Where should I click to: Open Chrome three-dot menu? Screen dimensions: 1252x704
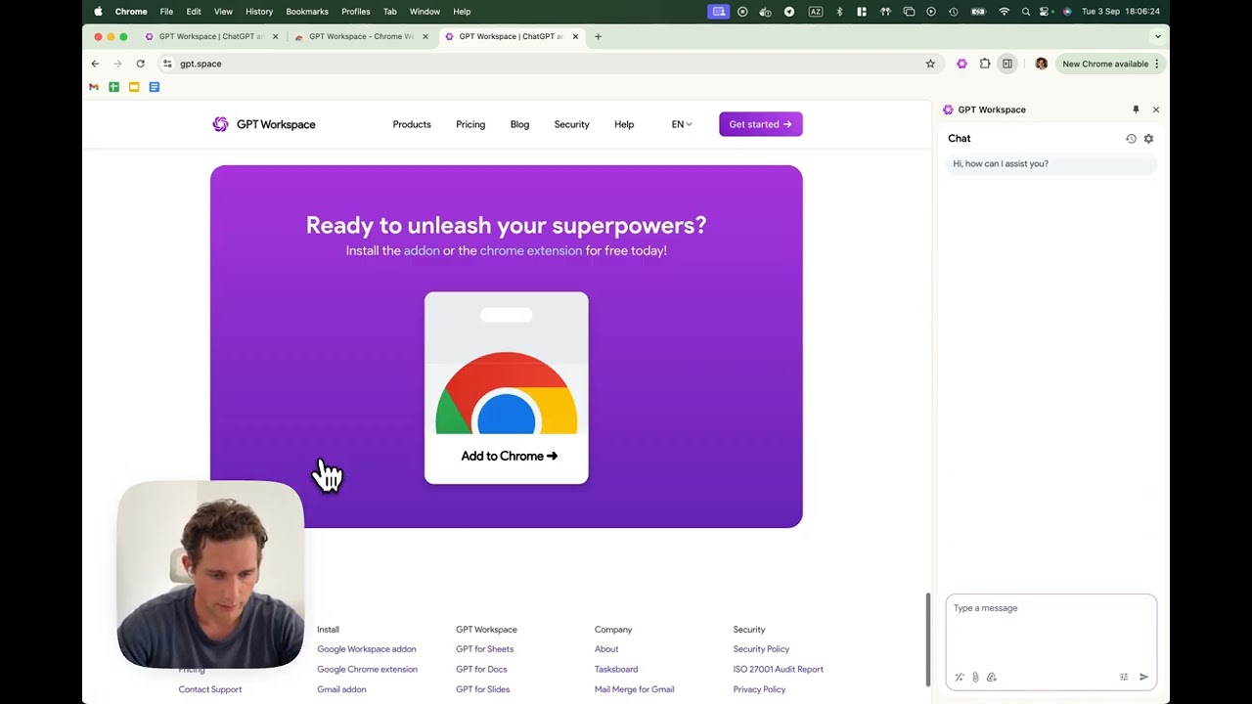click(x=1156, y=64)
